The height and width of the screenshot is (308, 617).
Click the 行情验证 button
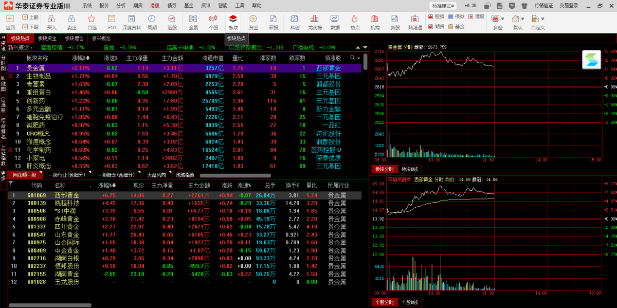543,6
